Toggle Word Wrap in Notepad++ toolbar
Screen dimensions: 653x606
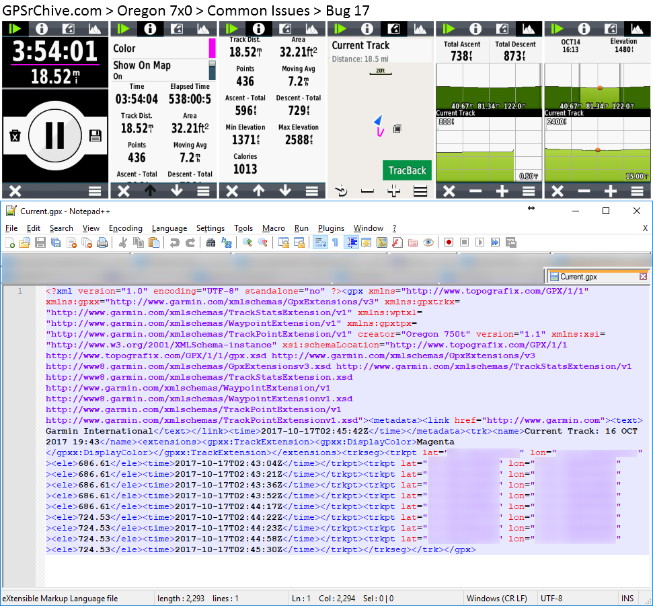319,242
